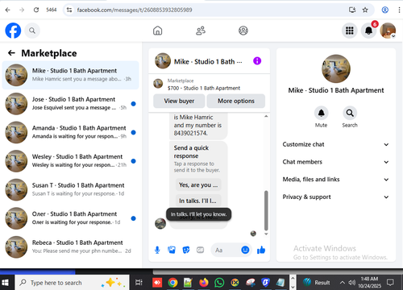Click sender avatar beside the last message
403x290 pixels.
160,223
